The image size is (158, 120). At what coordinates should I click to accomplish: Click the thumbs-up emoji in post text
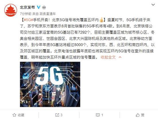pyautogui.click(x=101, y=20)
